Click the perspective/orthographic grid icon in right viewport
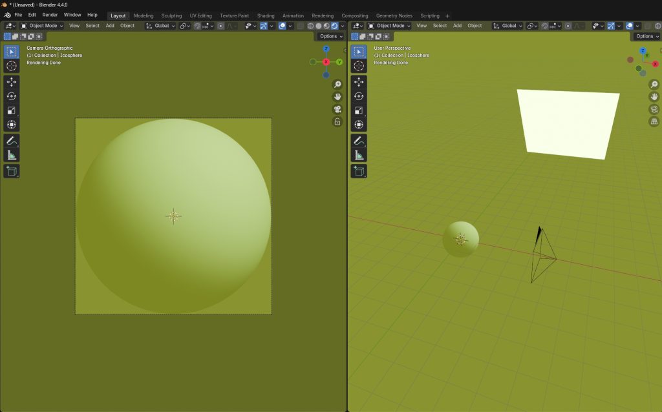Viewport: 662px width, 412px height. click(654, 121)
